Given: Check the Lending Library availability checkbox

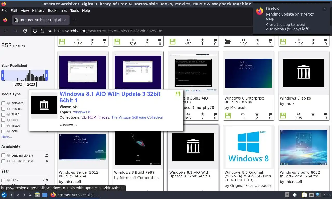Looking at the screenshot, I should coord(3,155).
